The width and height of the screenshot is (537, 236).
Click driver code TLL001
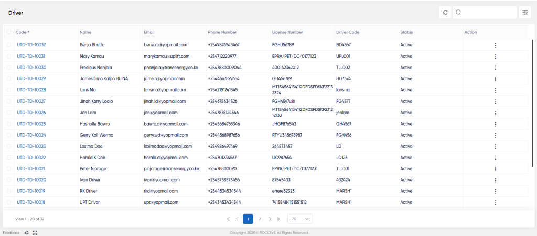click(343, 168)
